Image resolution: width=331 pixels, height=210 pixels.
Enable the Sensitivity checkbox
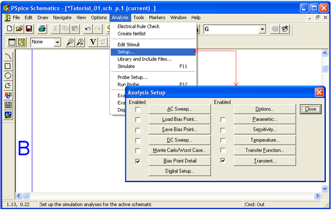click(223, 130)
